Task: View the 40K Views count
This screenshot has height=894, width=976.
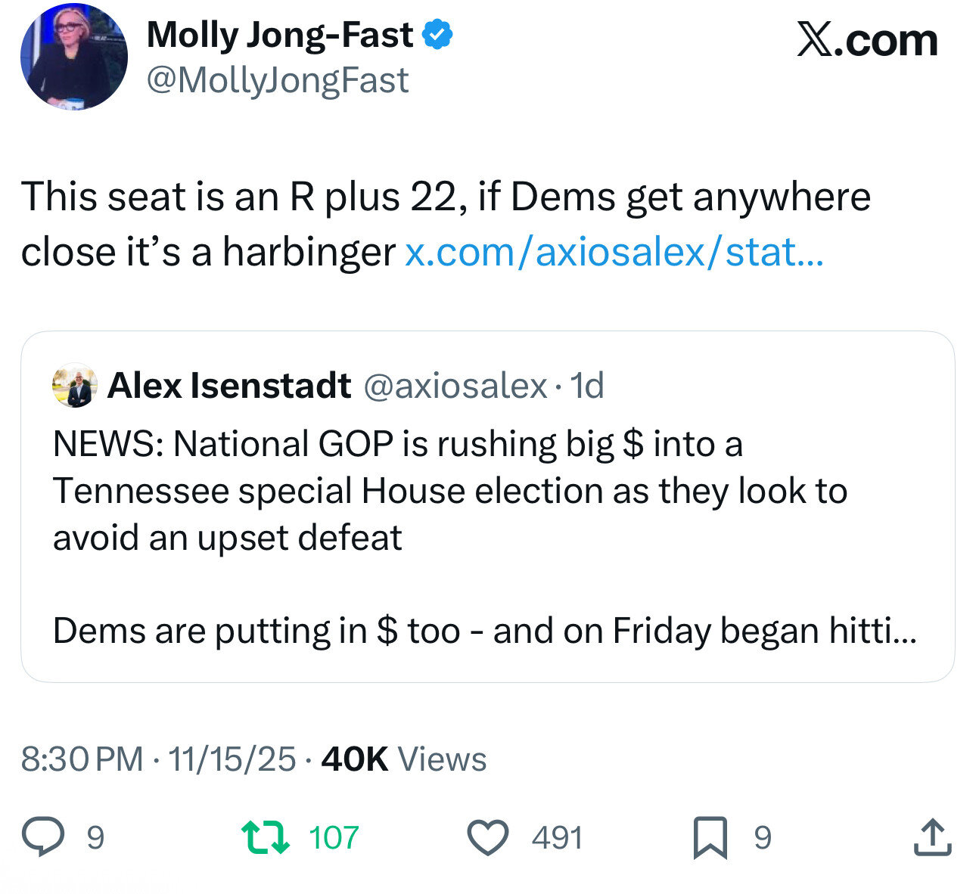Action: 404,759
